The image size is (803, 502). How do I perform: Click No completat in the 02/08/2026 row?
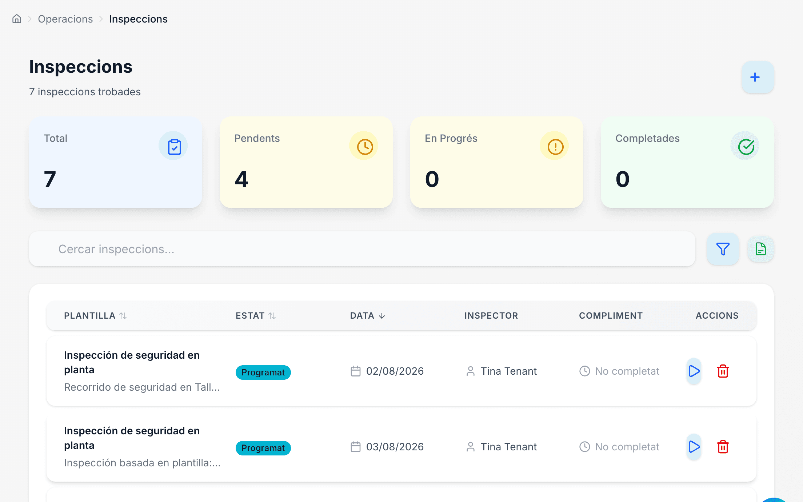(627, 371)
